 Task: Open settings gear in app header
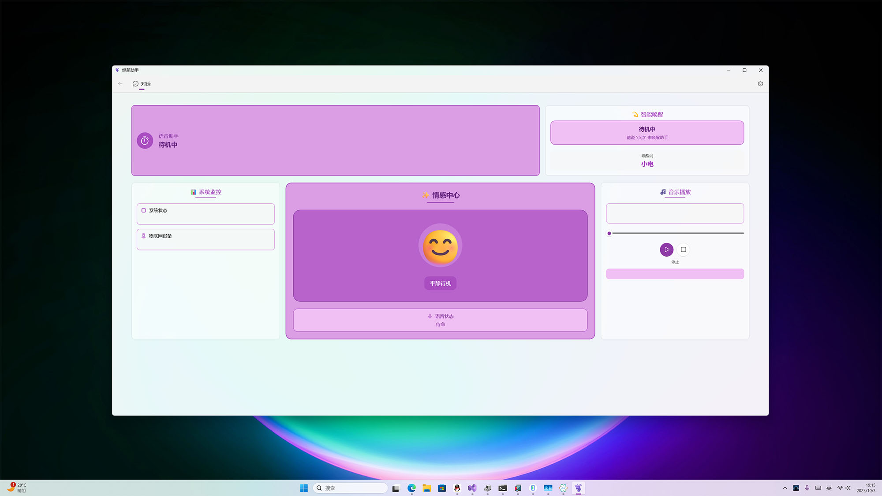(760, 84)
